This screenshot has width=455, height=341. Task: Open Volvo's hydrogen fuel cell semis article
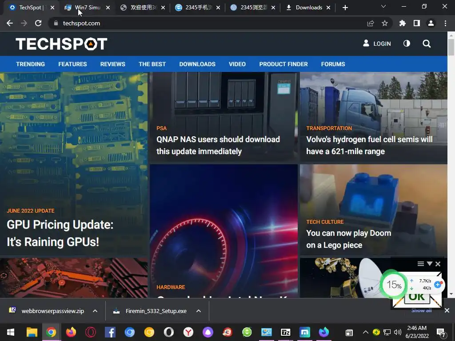pos(369,145)
